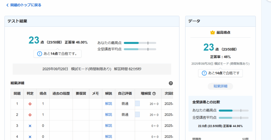Click the 要復習 cell for question 2
Screen dimensions: 271x140
(81, 115)
